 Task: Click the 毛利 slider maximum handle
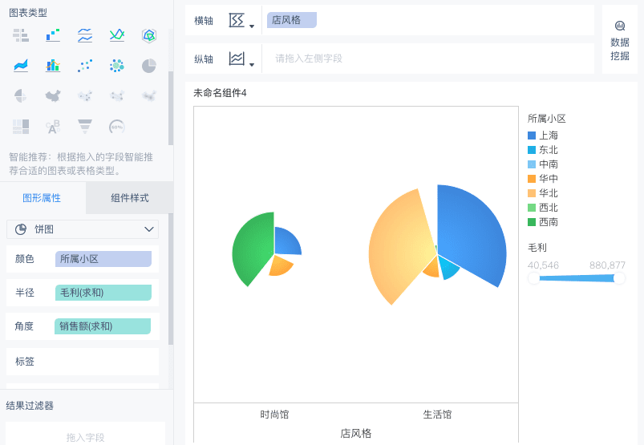click(x=619, y=278)
